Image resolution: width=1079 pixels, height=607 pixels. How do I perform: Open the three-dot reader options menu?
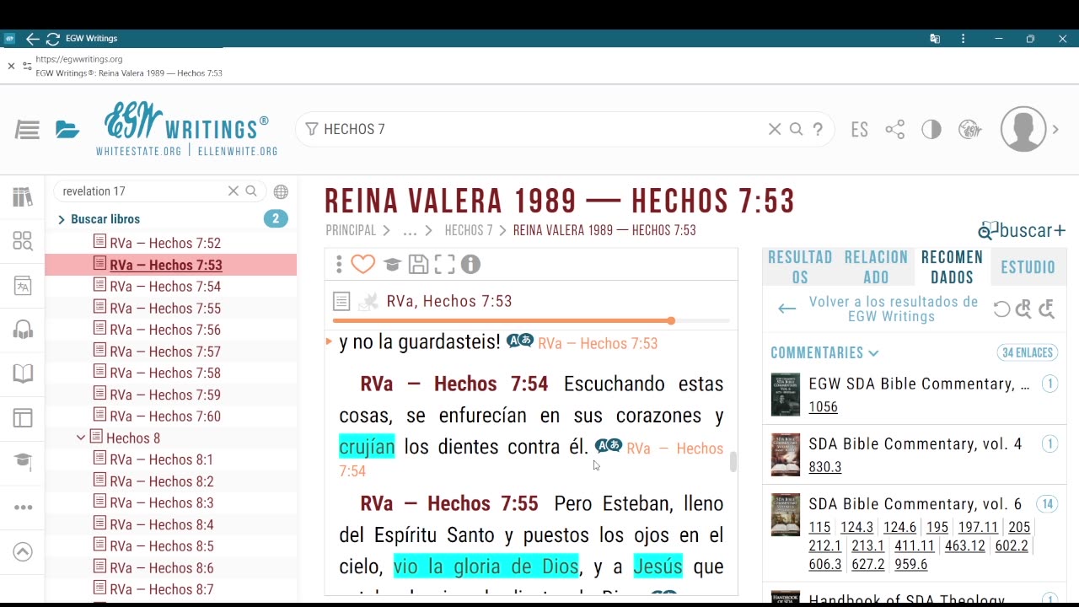point(339,265)
